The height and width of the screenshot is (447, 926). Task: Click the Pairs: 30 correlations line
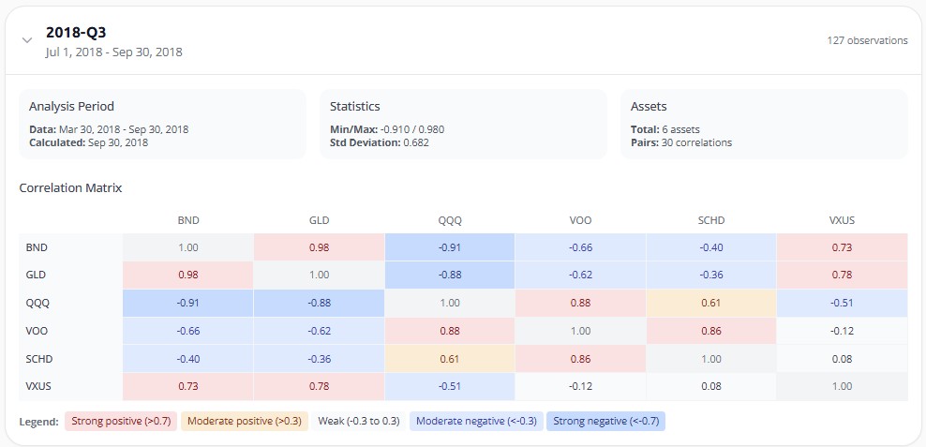pyautogui.click(x=681, y=142)
